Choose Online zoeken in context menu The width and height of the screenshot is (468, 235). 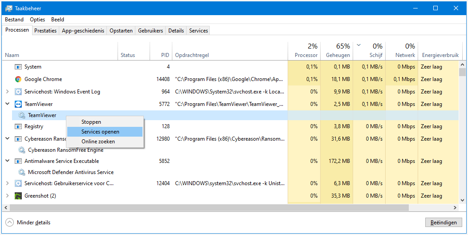pyautogui.click(x=105, y=142)
